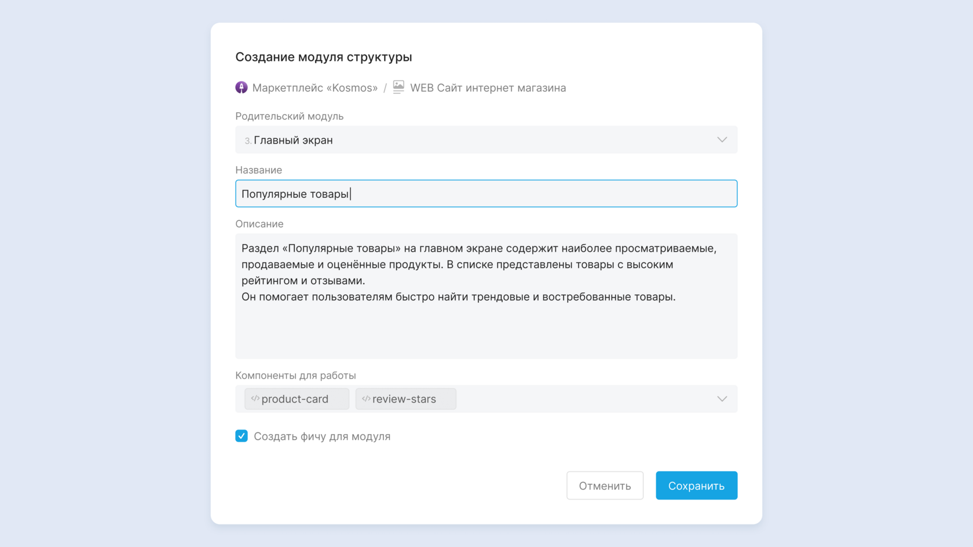This screenshot has height=547, width=973.
Task: Uncheck the blue feature creation checkbox
Action: point(242,436)
